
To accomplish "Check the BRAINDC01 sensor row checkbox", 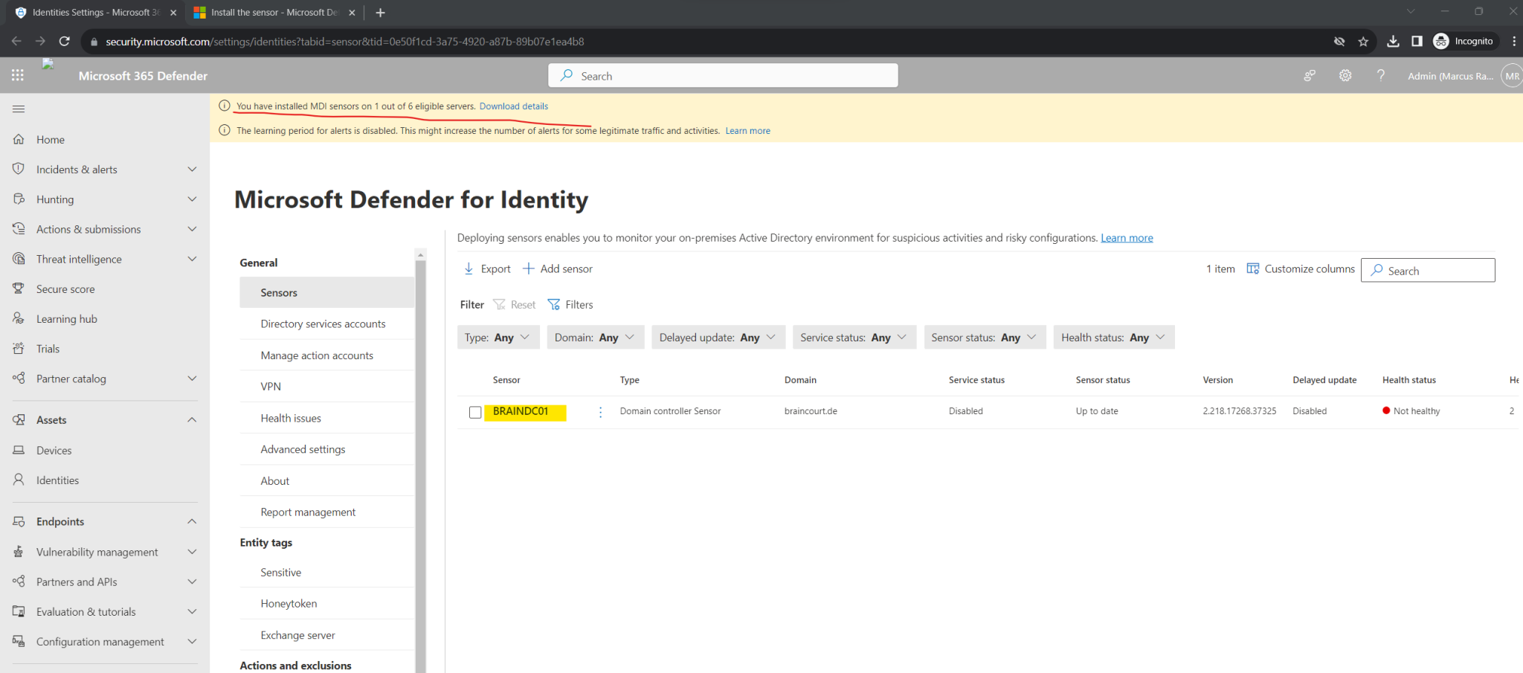I will 475,411.
